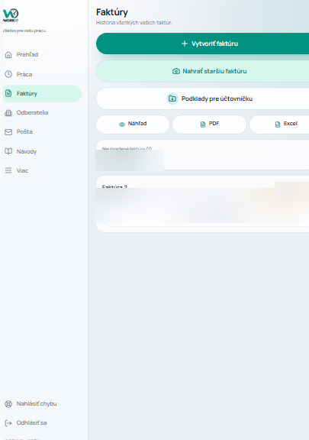Click the lifebuoy icon for Nahlásiť chybu

[8, 404]
